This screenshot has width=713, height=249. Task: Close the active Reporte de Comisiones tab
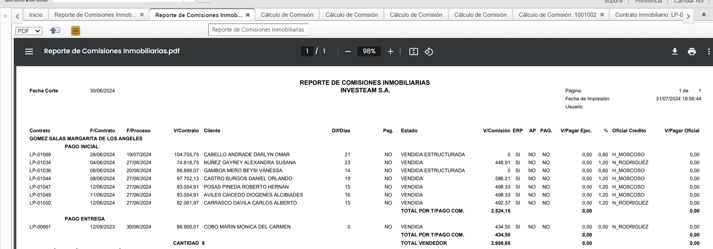pos(248,15)
